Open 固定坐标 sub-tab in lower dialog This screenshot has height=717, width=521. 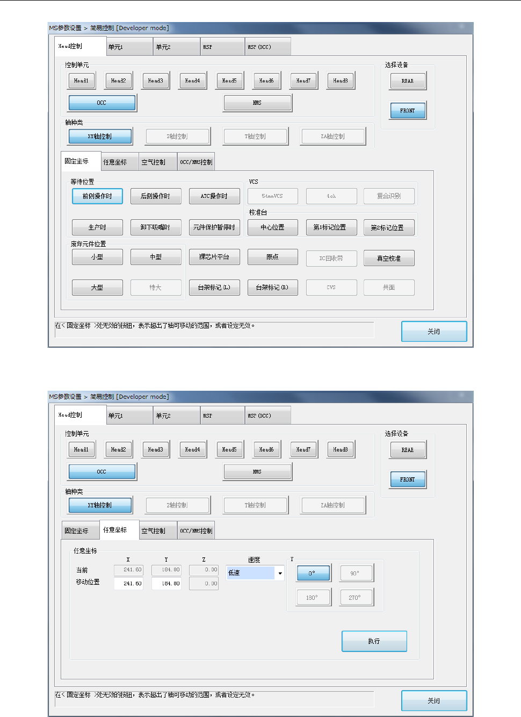(x=81, y=530)
